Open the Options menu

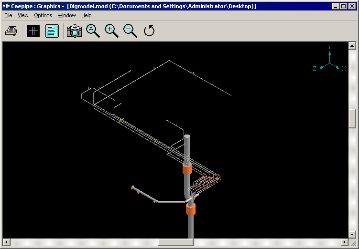[x=43, y=16]
